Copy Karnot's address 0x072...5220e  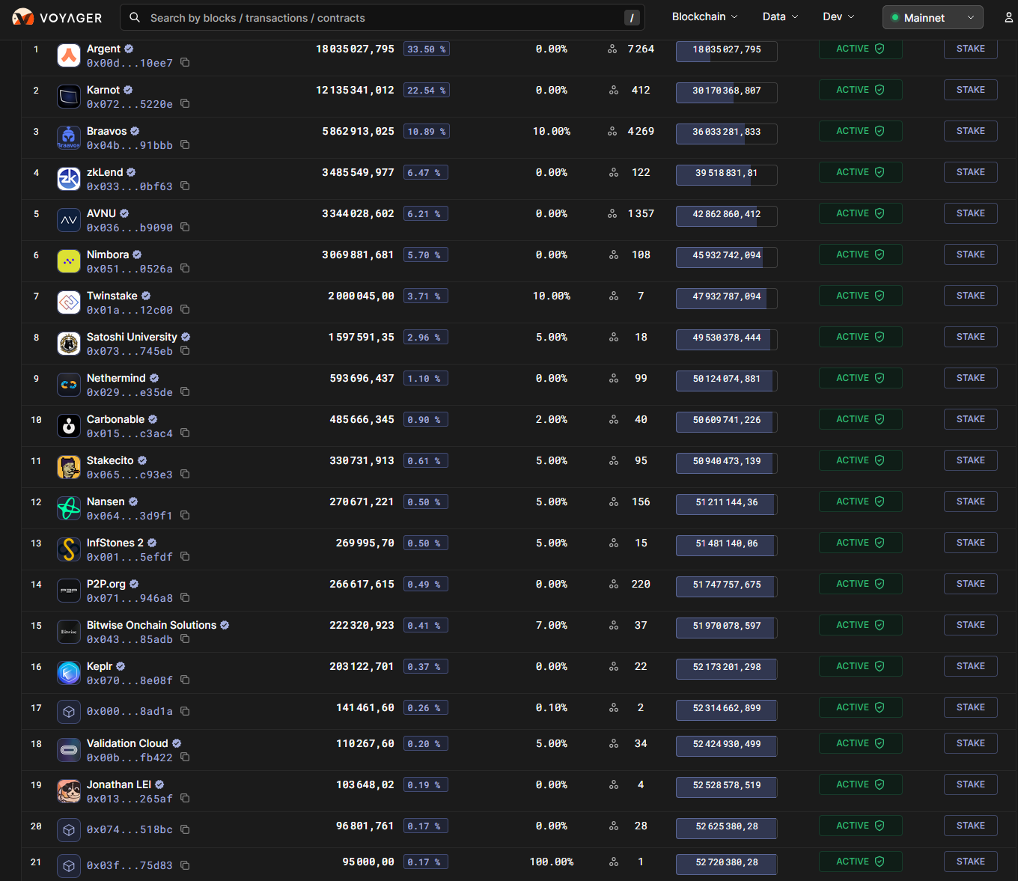[x=185, y=104]
